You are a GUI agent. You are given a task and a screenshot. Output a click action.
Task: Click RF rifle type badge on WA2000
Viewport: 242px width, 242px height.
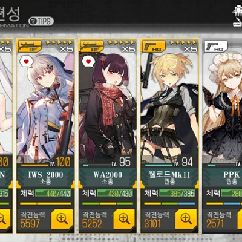pyautogui.click(x=92, y=46)
